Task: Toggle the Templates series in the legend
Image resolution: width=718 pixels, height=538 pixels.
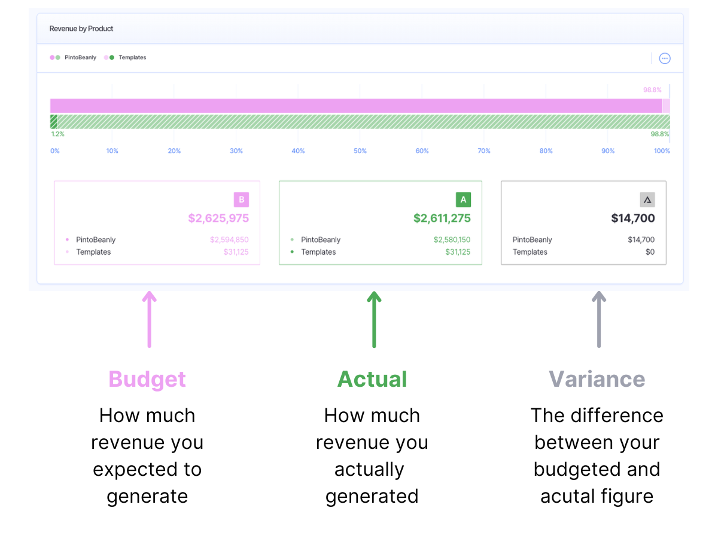Action: click(134, 57)
